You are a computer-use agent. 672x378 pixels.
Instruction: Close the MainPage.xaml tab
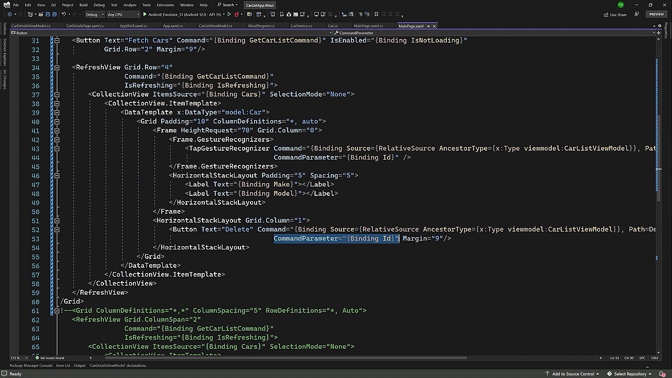pyautogui.click(x=434, y=26)
